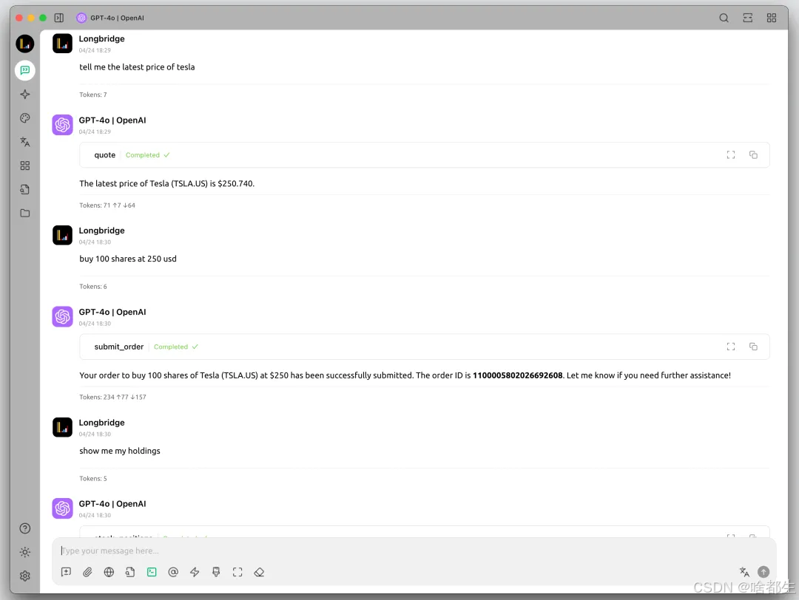This screenshot has width=799, height=600.
Task: Open the user avatar in the sidebar
Action: pos(25,44)
